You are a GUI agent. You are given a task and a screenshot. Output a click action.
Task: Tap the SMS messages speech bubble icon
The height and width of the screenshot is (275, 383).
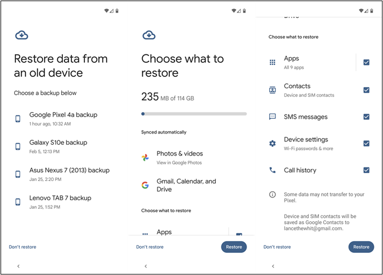[x=273, y=117]
